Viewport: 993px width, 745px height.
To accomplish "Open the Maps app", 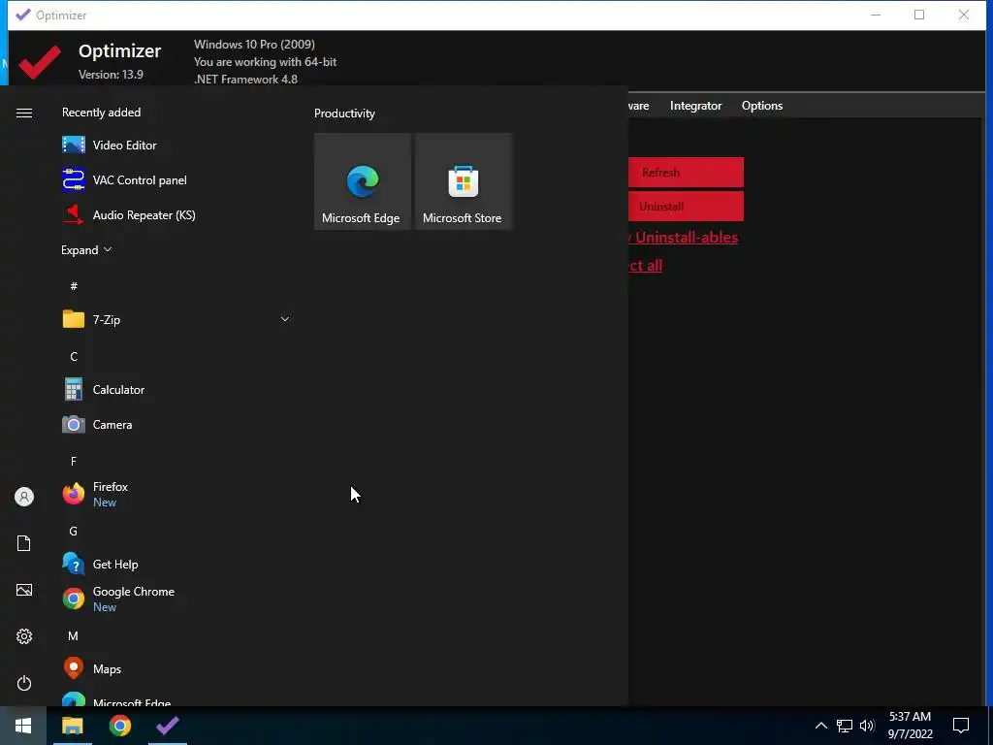I will point(176,669).
